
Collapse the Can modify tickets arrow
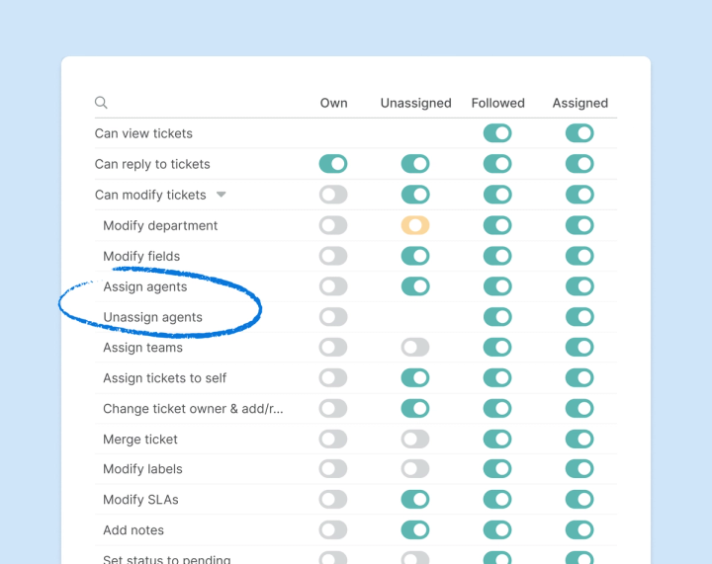pos(222,195)
